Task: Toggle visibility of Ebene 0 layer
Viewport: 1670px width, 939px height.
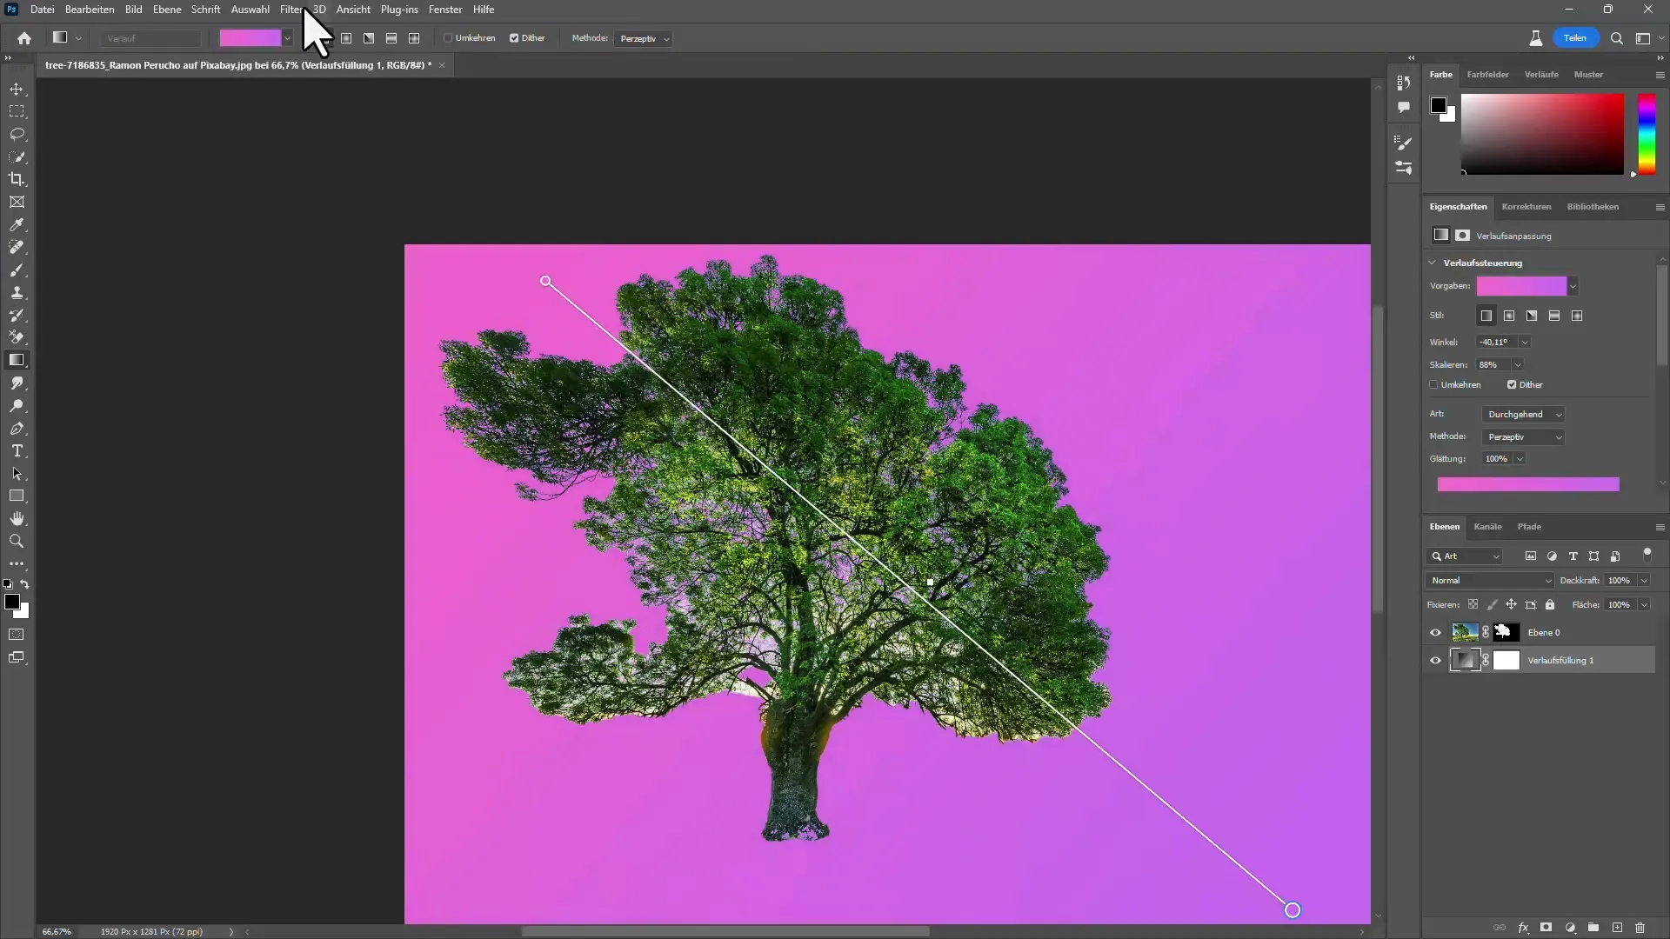Action: pyautogui.click(x=1436, y=632)
